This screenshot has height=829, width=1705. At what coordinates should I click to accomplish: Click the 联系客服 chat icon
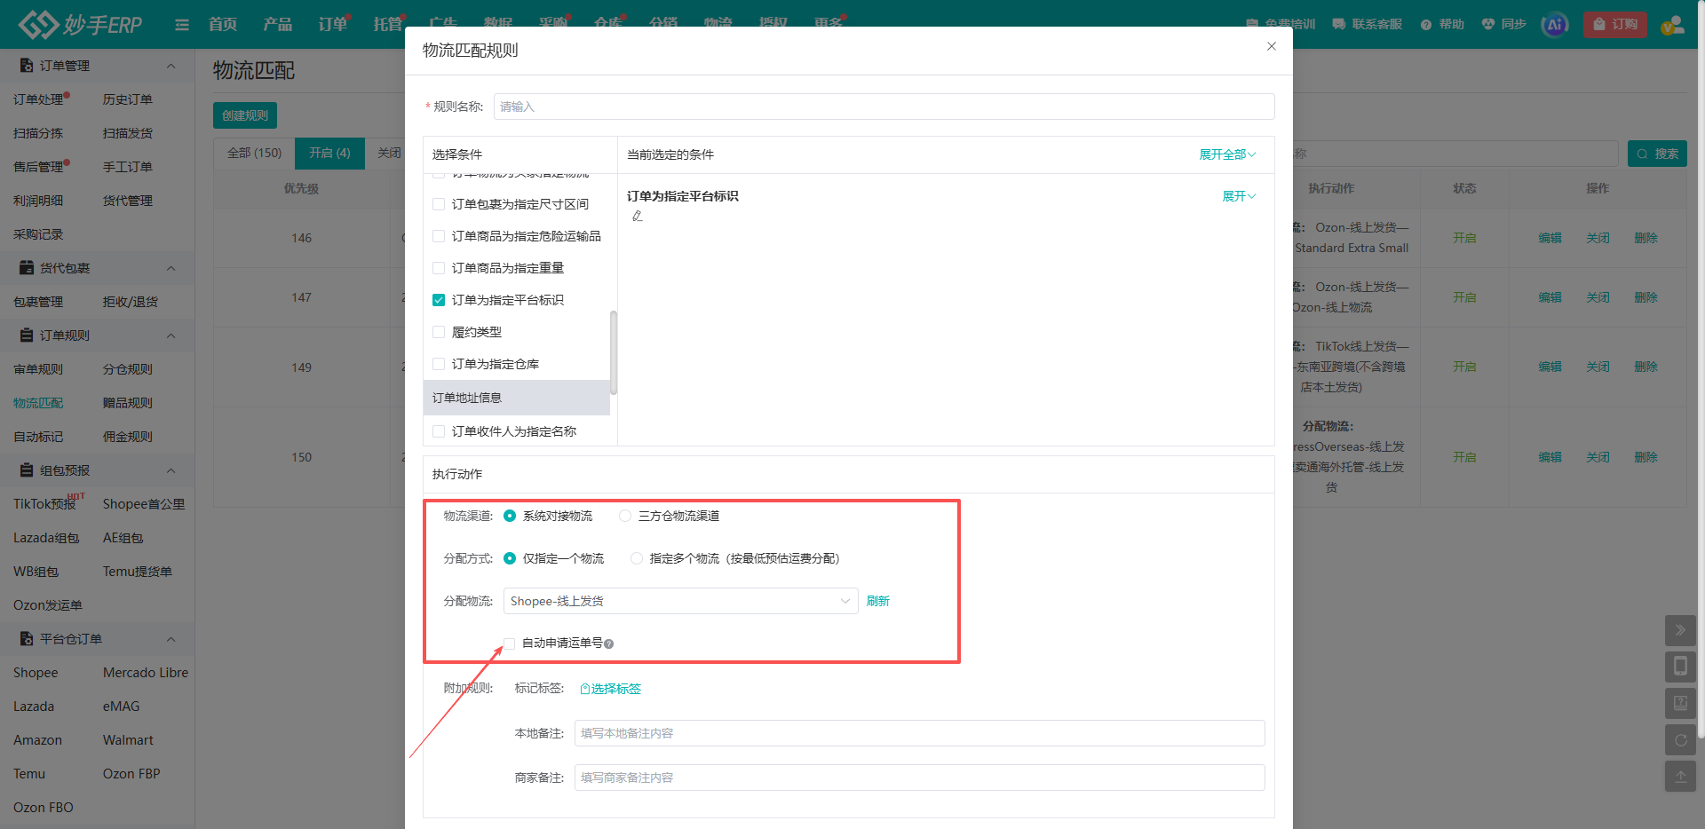[1339, 25]
